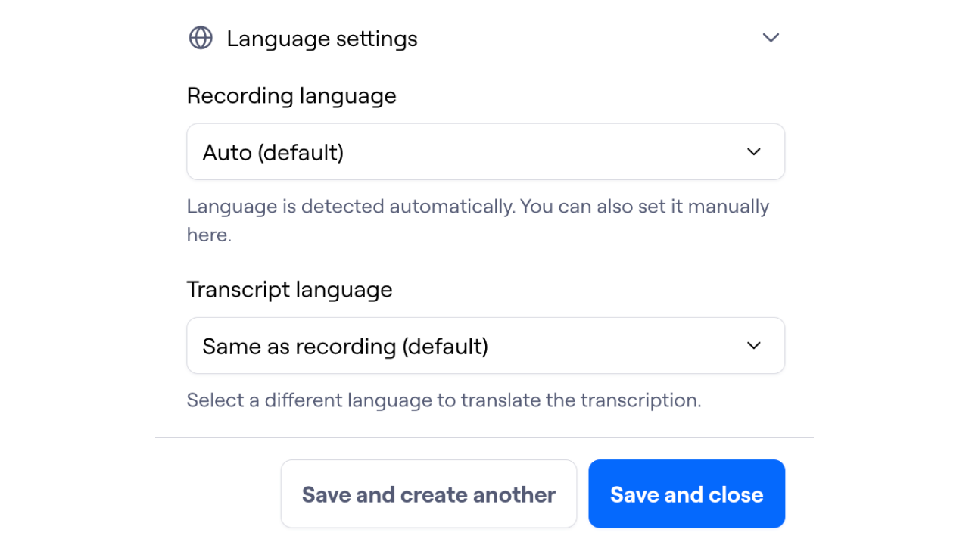Click the dark backdrop right of the dialog
The height and width of the screenshot is (545, 969).
click(892, 272)
